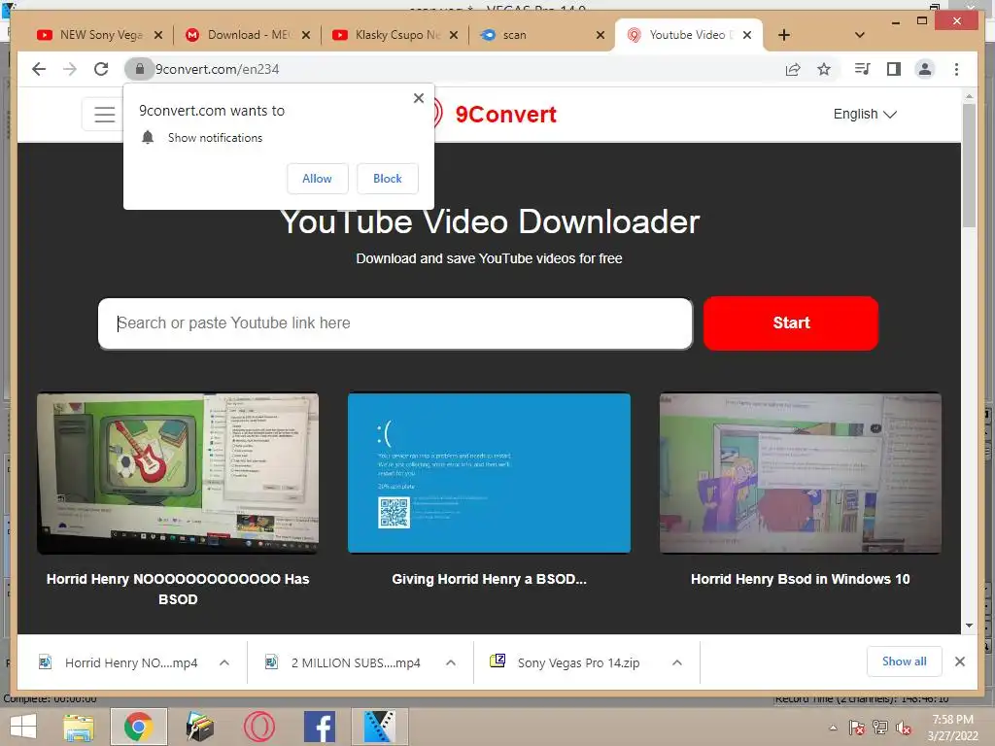
Task: Open blue BSOD video thumbnail
Action: click(x=489, y=473)
